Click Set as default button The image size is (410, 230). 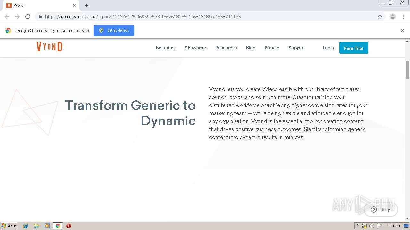click(x=114, y=30)
